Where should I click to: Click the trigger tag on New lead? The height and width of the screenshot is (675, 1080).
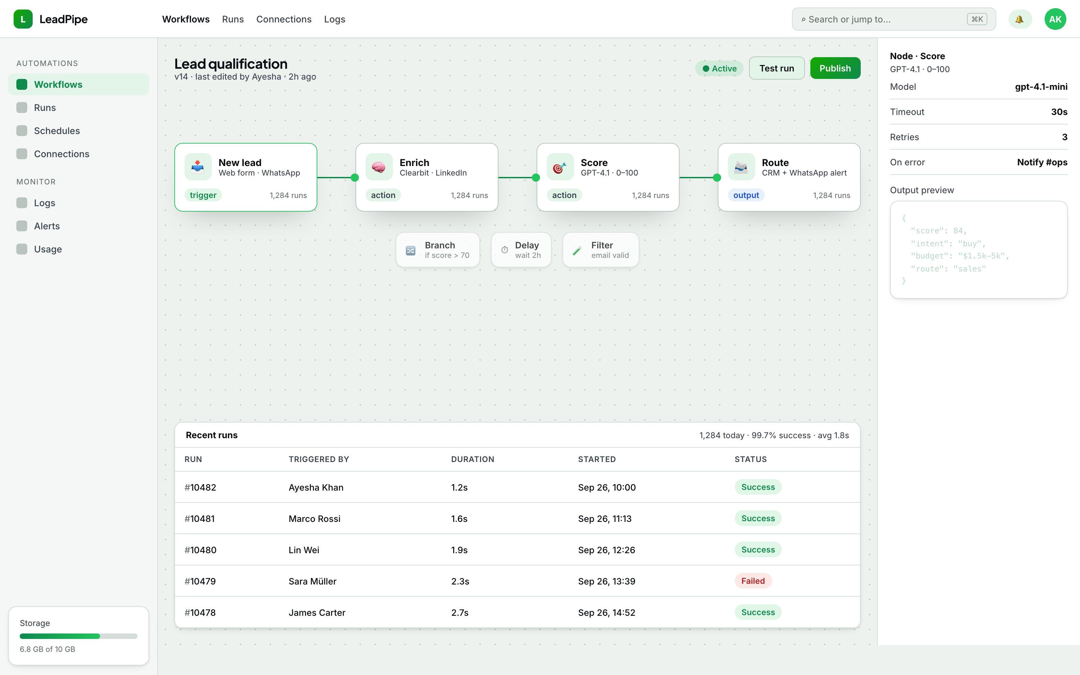tap(203, 195)
